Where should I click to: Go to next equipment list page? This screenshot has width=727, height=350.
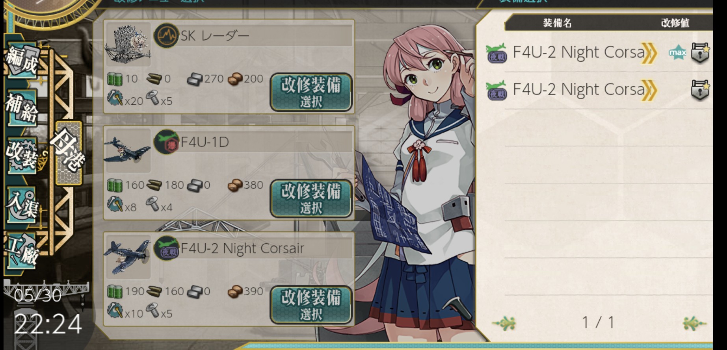694,323
